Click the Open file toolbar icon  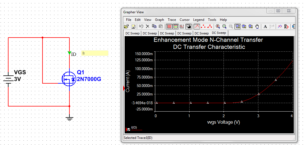(126, 27)
